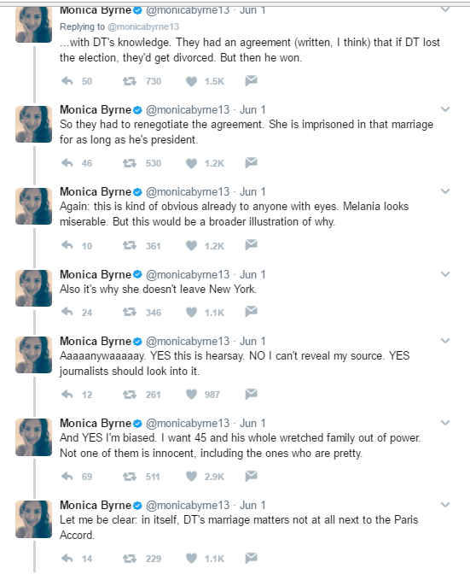Reply to the 'YES this is hearsay' tweet
470x574 pixels.
pyautogui.click(x=67, y=394)
